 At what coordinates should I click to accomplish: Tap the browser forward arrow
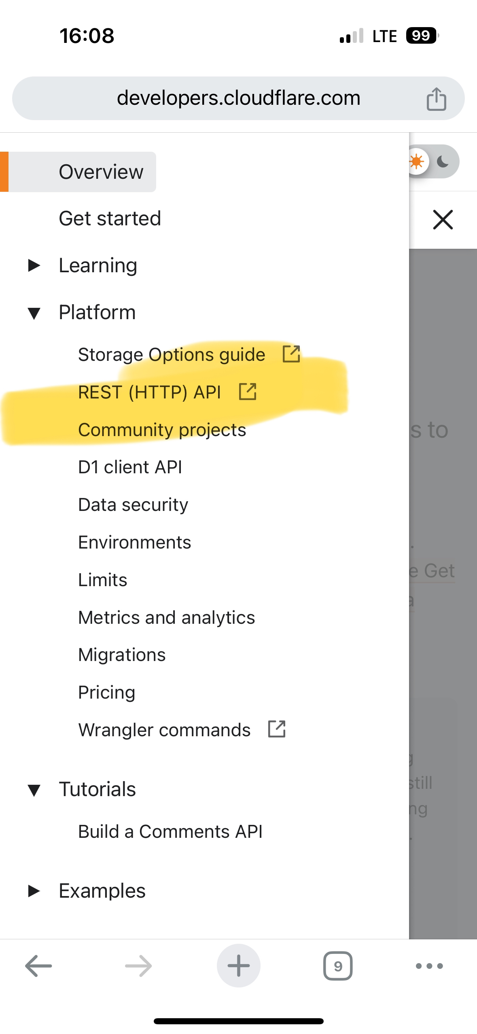138,966
